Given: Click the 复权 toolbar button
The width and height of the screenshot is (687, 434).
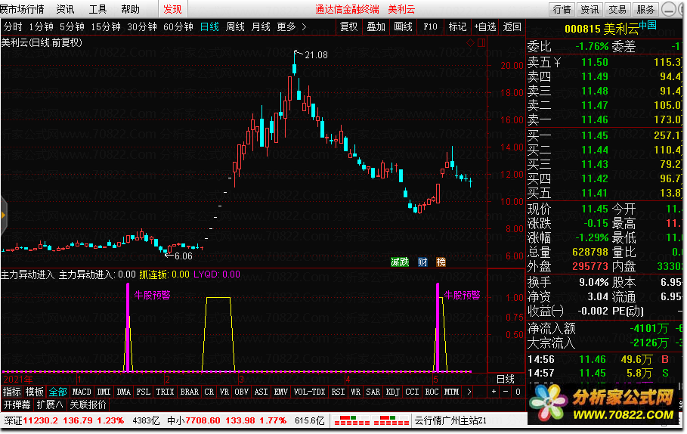Looking at the screenshot, I should point(348,26).
